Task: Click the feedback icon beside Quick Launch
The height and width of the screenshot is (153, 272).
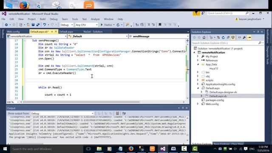Action: (x=203, y=13)
